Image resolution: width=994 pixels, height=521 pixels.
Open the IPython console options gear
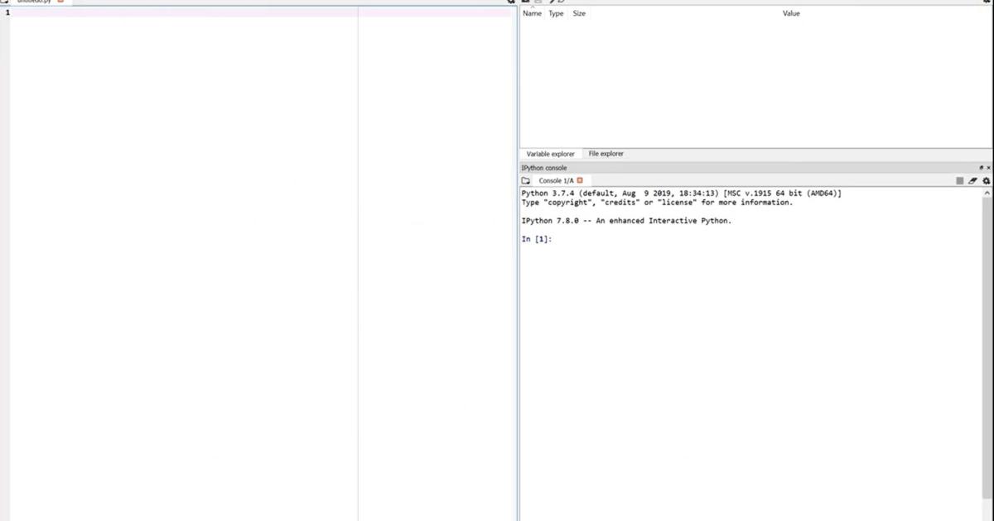pyautogui.click(x=987, y=180)
